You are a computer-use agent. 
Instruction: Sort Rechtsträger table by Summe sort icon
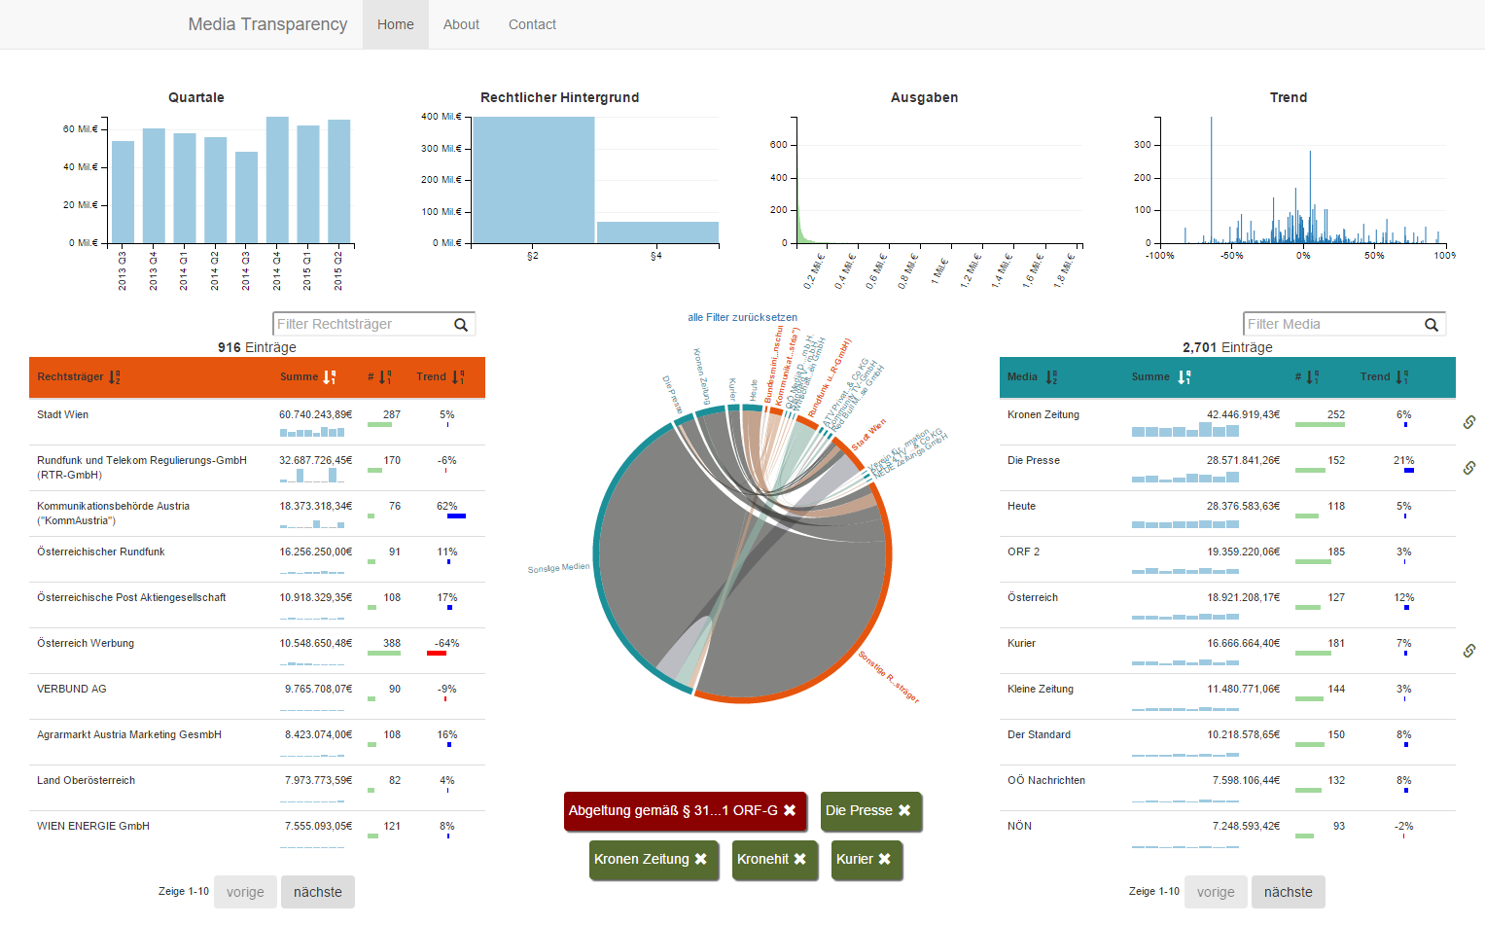coord(330,377)
